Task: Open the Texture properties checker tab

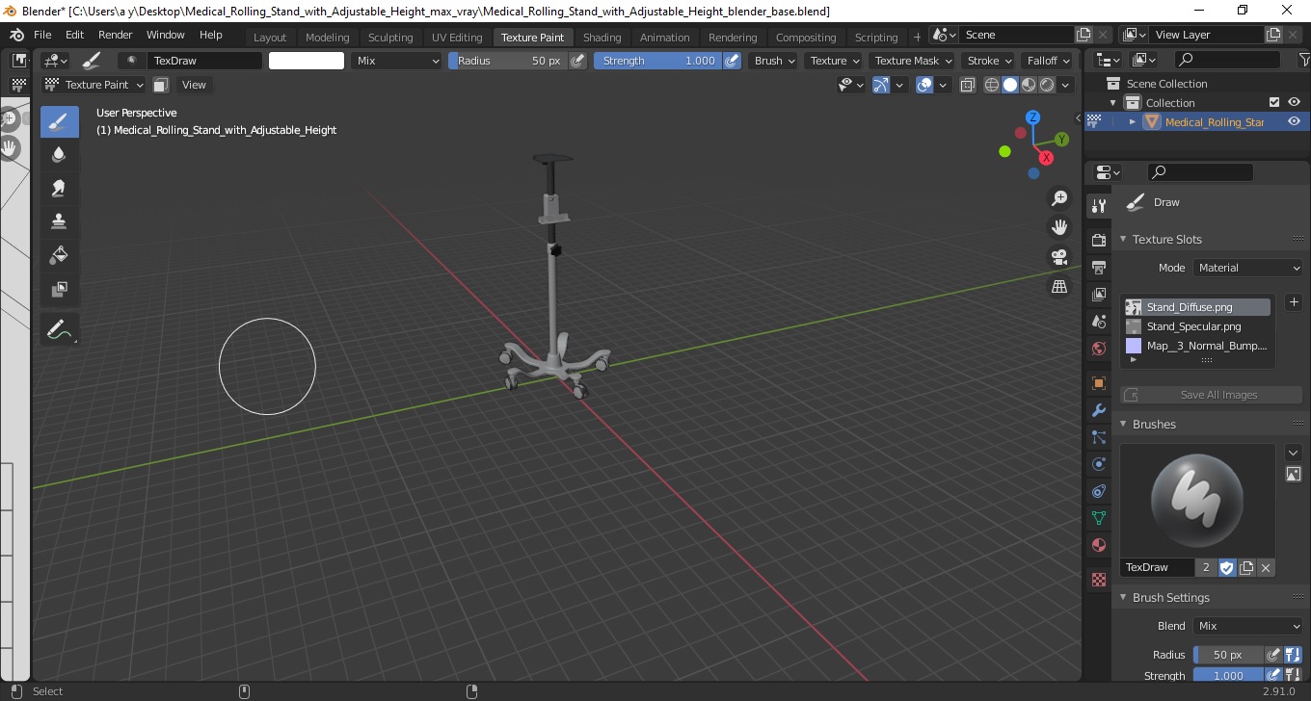Action: click(1098, 580)
